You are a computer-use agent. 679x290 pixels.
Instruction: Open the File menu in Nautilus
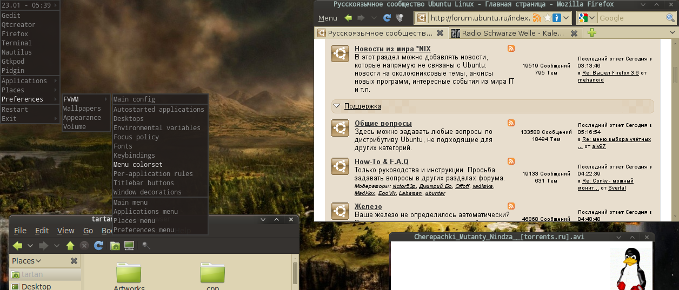click(x=20, y=231)
